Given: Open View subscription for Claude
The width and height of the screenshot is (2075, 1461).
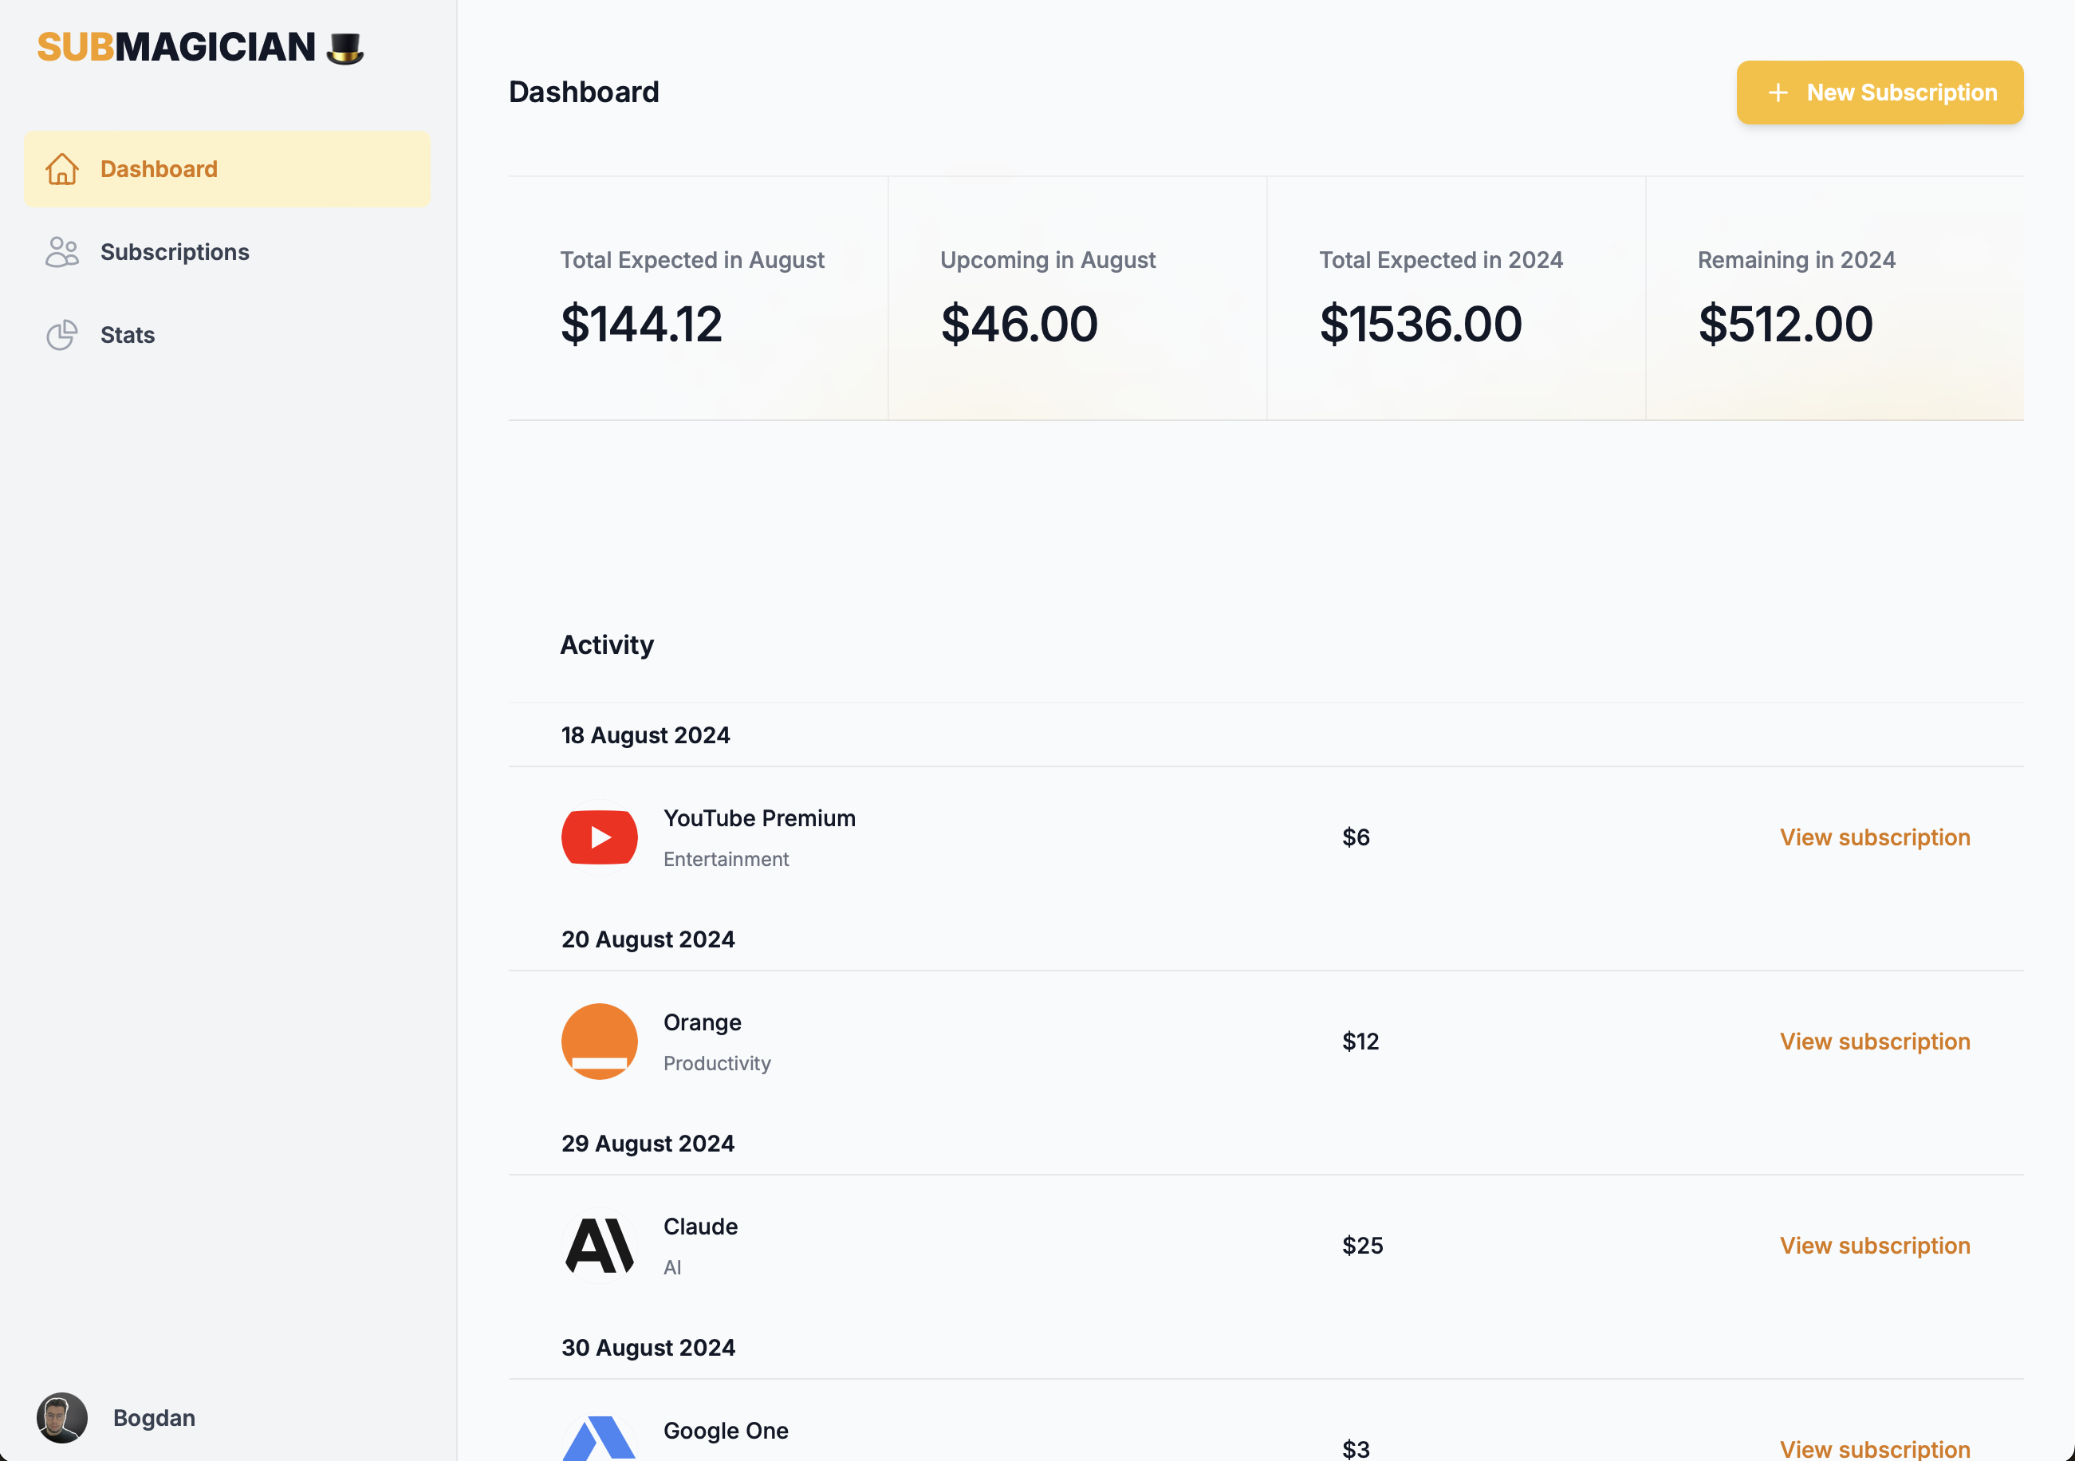Looking at the screenshot, I should (1874, 1245).
